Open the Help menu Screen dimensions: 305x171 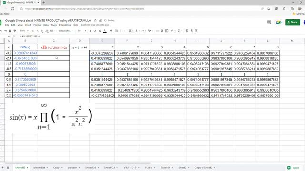point(75,25)
